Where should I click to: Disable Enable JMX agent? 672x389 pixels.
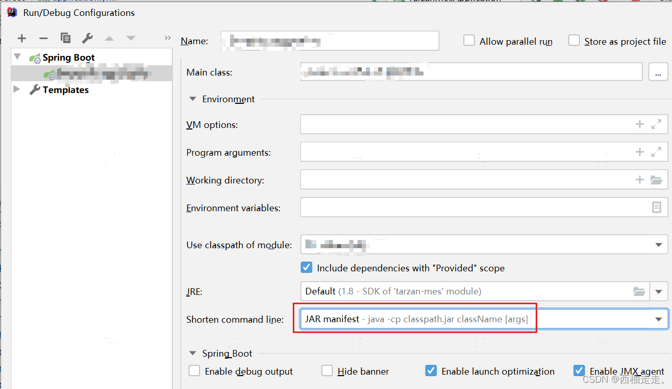click(x=579, y=371)
